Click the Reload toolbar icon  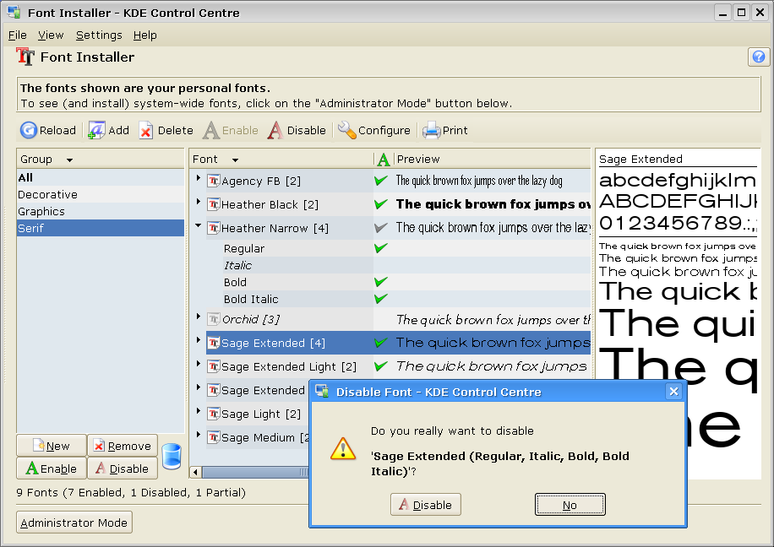[28, 130]
